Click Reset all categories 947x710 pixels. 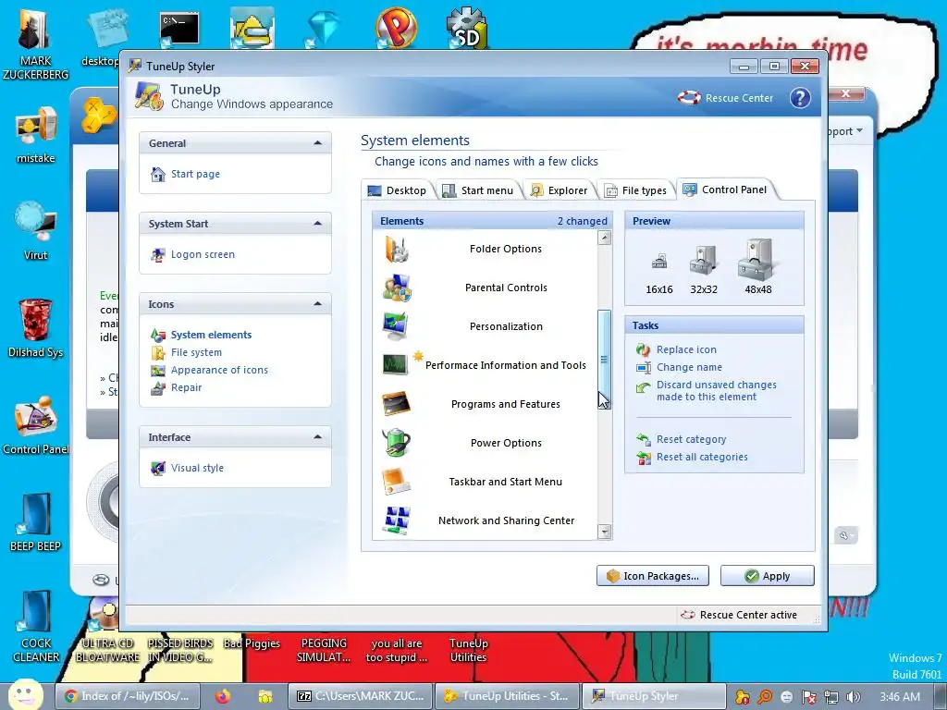(702, 457)
